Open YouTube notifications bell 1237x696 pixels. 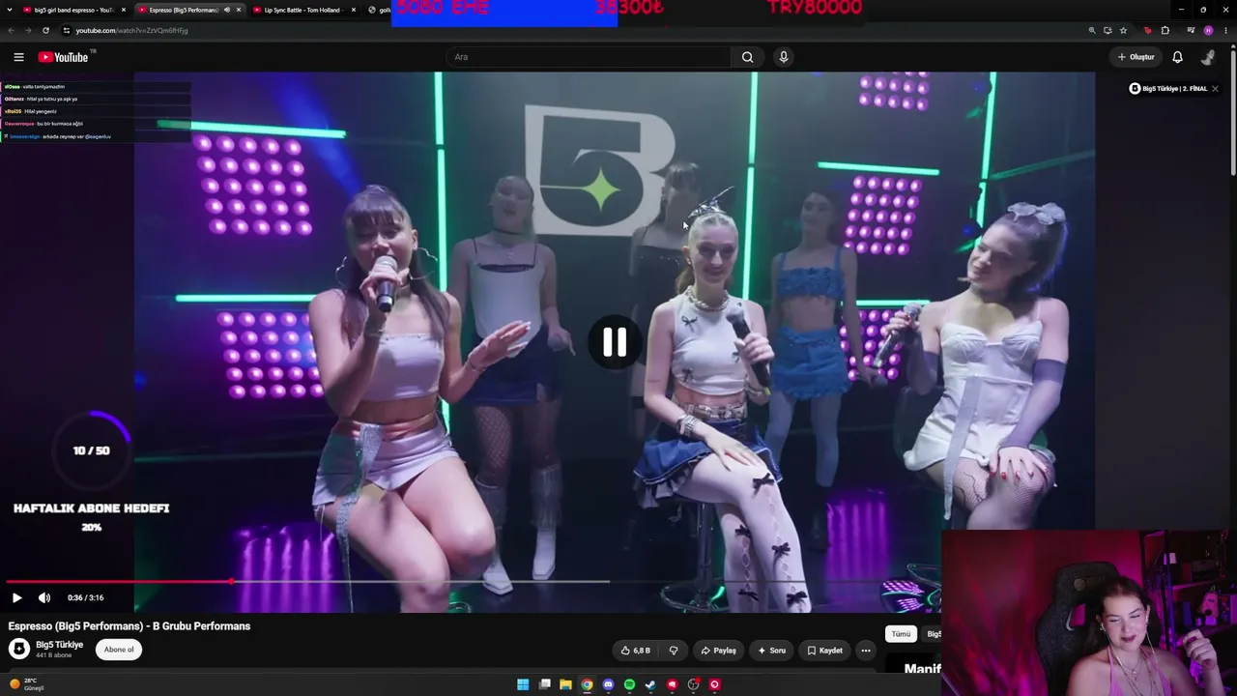click(x=1177, y=57)
